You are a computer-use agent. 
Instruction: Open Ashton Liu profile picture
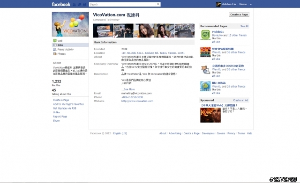pyautogui.click(x=218, y=4)
